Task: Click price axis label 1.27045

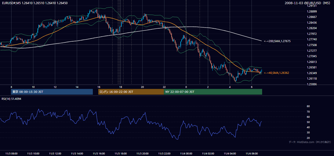Action: click(x=312, y=56)
